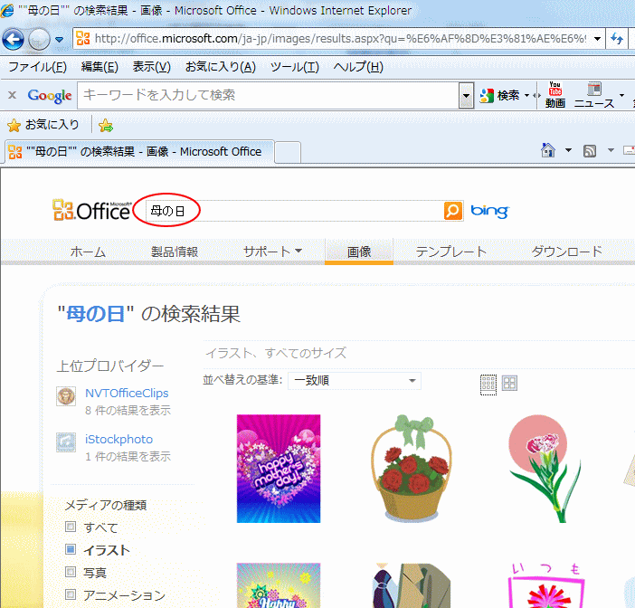Expand the ニュース dropdown arrow

coord(621,96)
